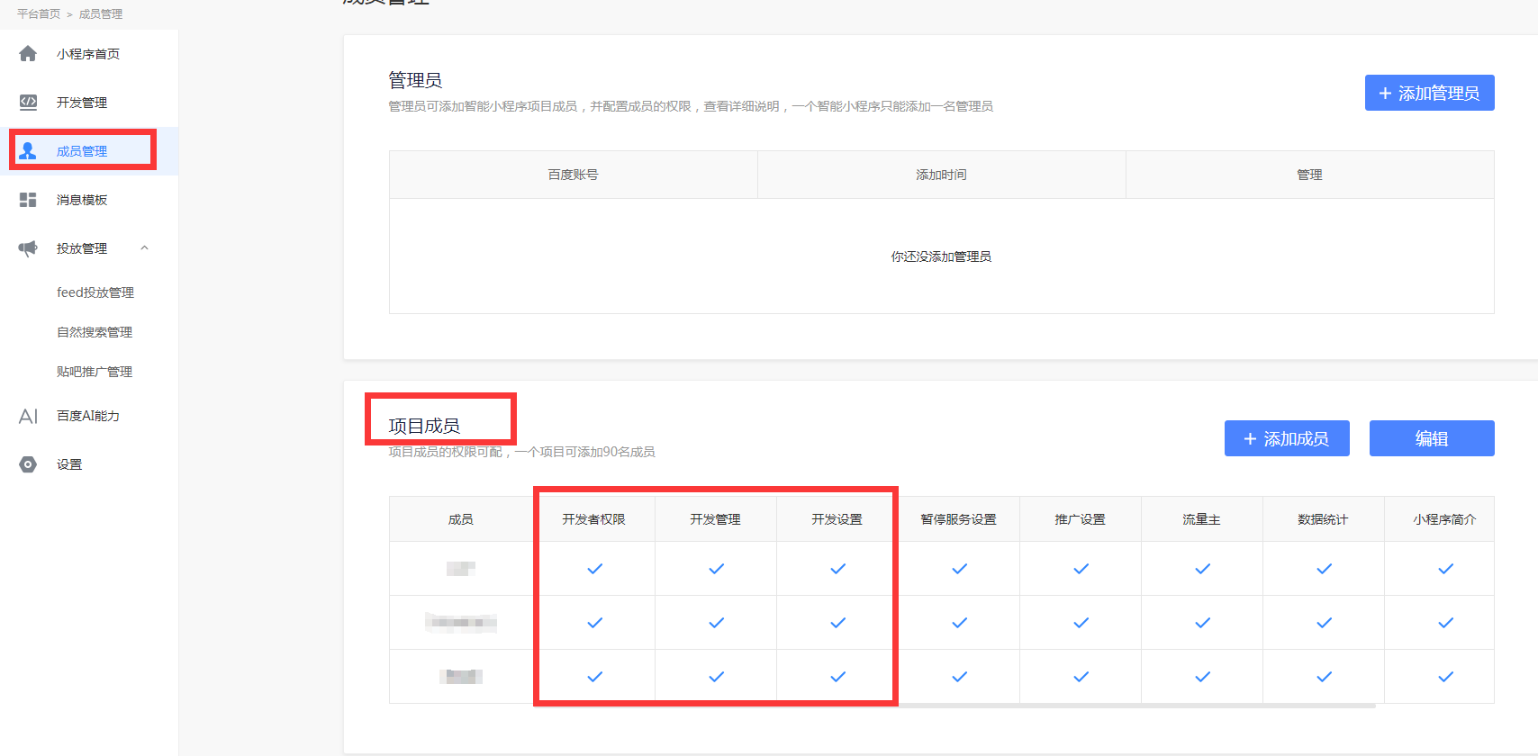
Task: Click the megaphone icon for 投放管理
Action: 28,248
